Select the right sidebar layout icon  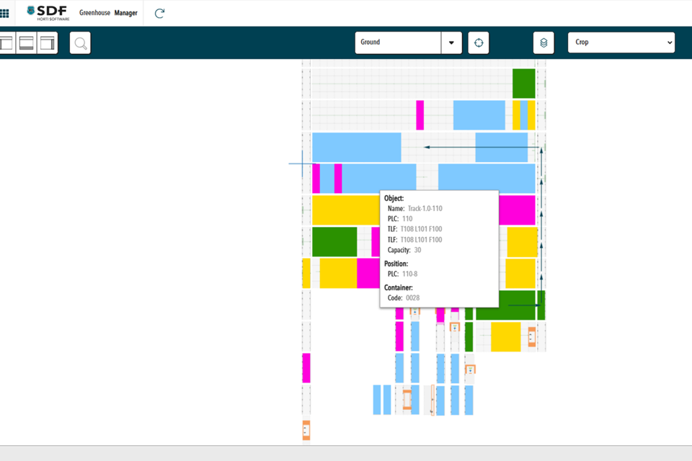click(48, 43)
